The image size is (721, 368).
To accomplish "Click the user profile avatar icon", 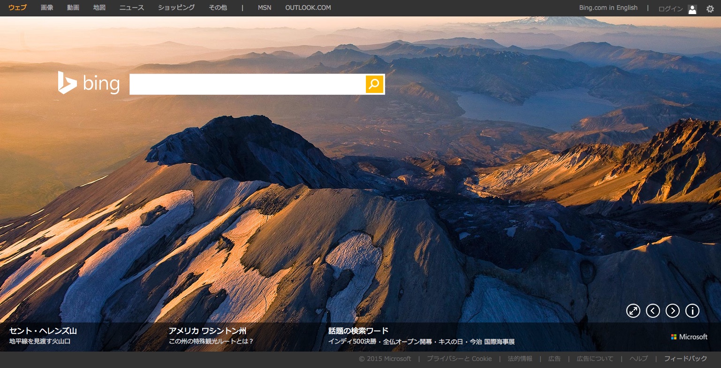I will [x=692, y=9].
